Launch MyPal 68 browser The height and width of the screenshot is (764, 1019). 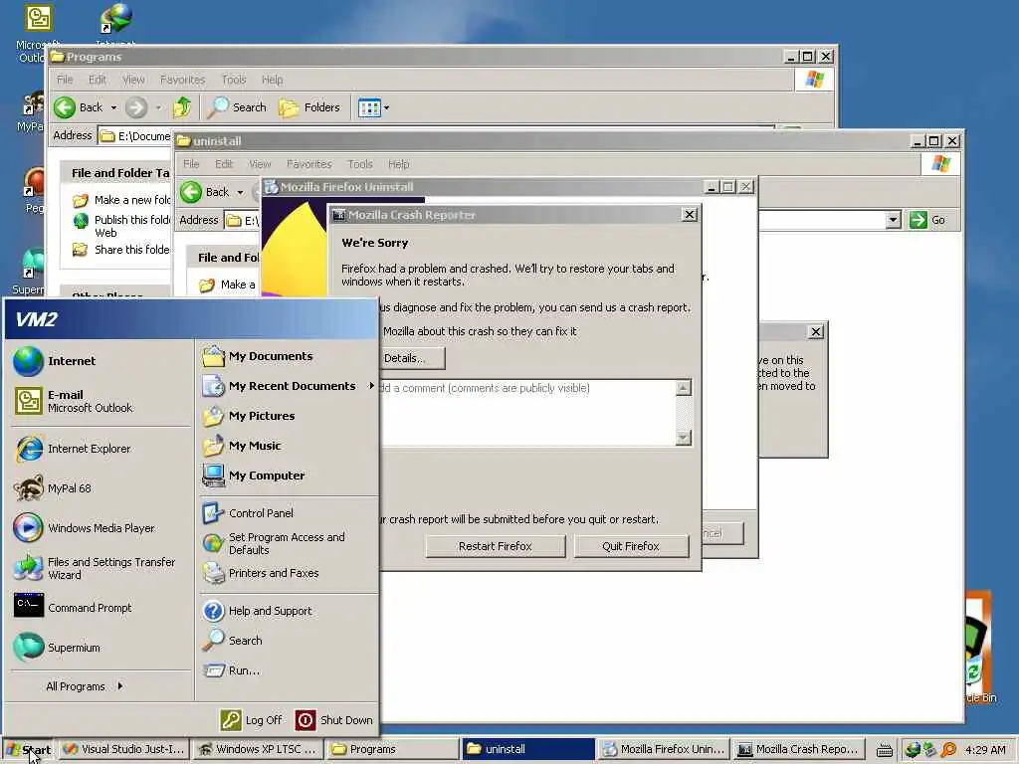[x=101, y=488]
